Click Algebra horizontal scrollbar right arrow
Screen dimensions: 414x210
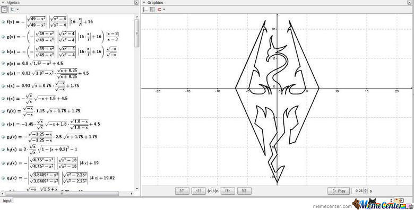[x=132, y=194]
